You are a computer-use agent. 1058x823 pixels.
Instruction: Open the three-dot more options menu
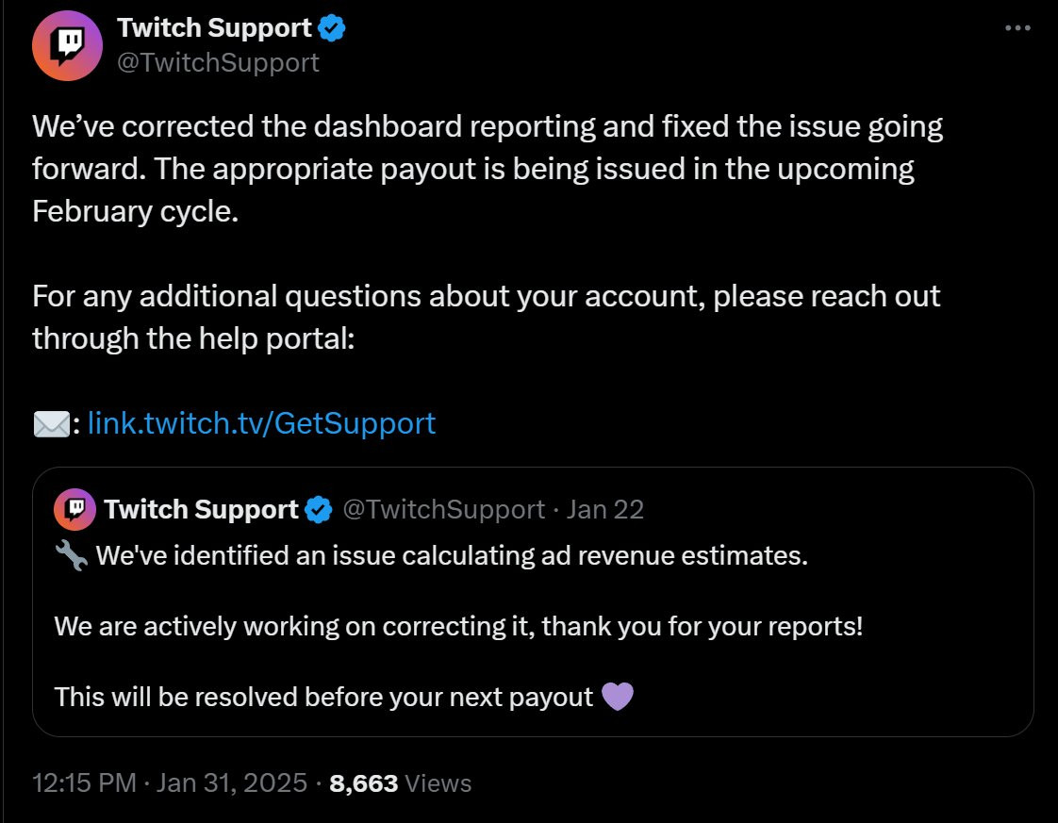[x=1017, y=27]
